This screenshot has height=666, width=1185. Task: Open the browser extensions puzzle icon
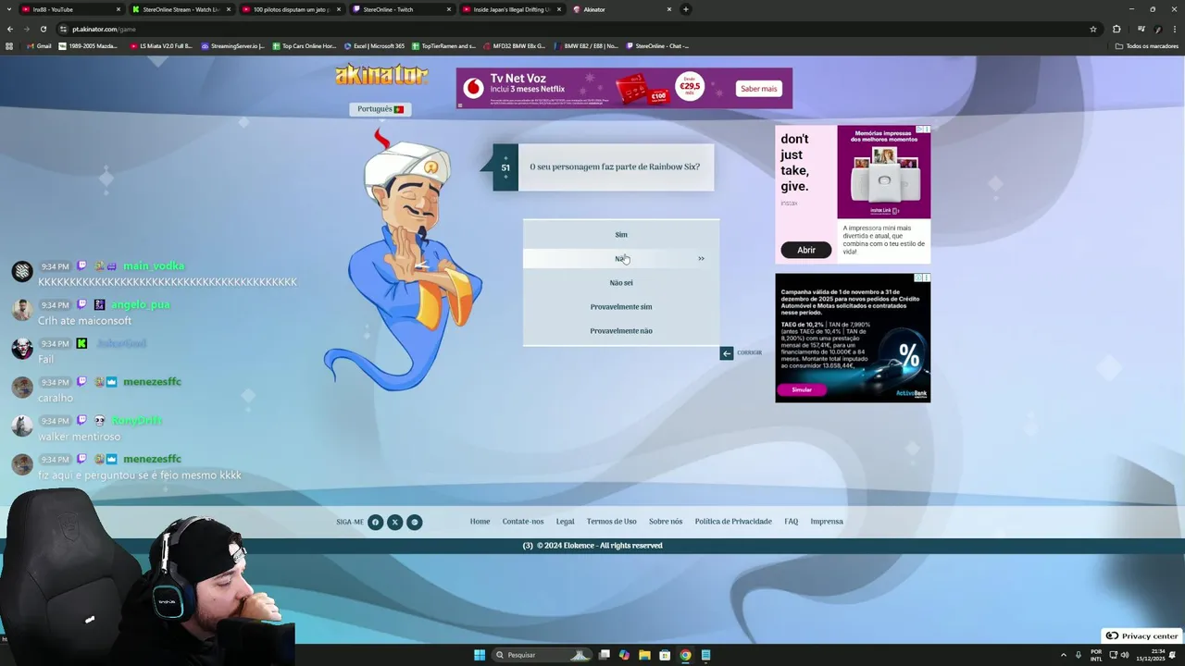point(1116,29)
